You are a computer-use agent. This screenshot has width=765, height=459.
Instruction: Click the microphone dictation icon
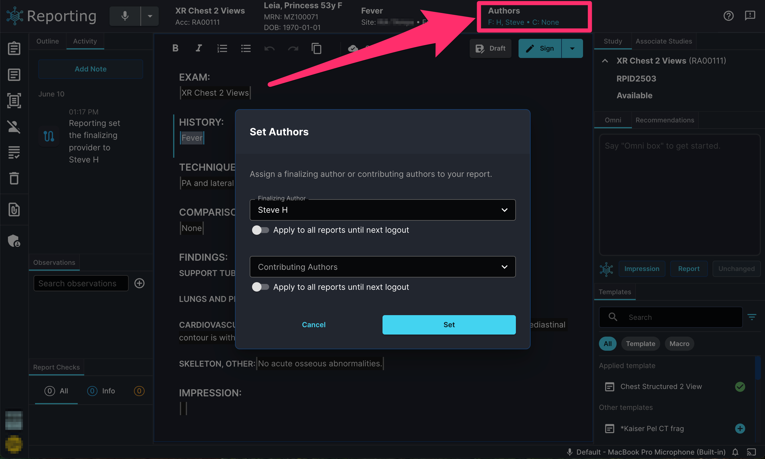(x=125, y=16)
